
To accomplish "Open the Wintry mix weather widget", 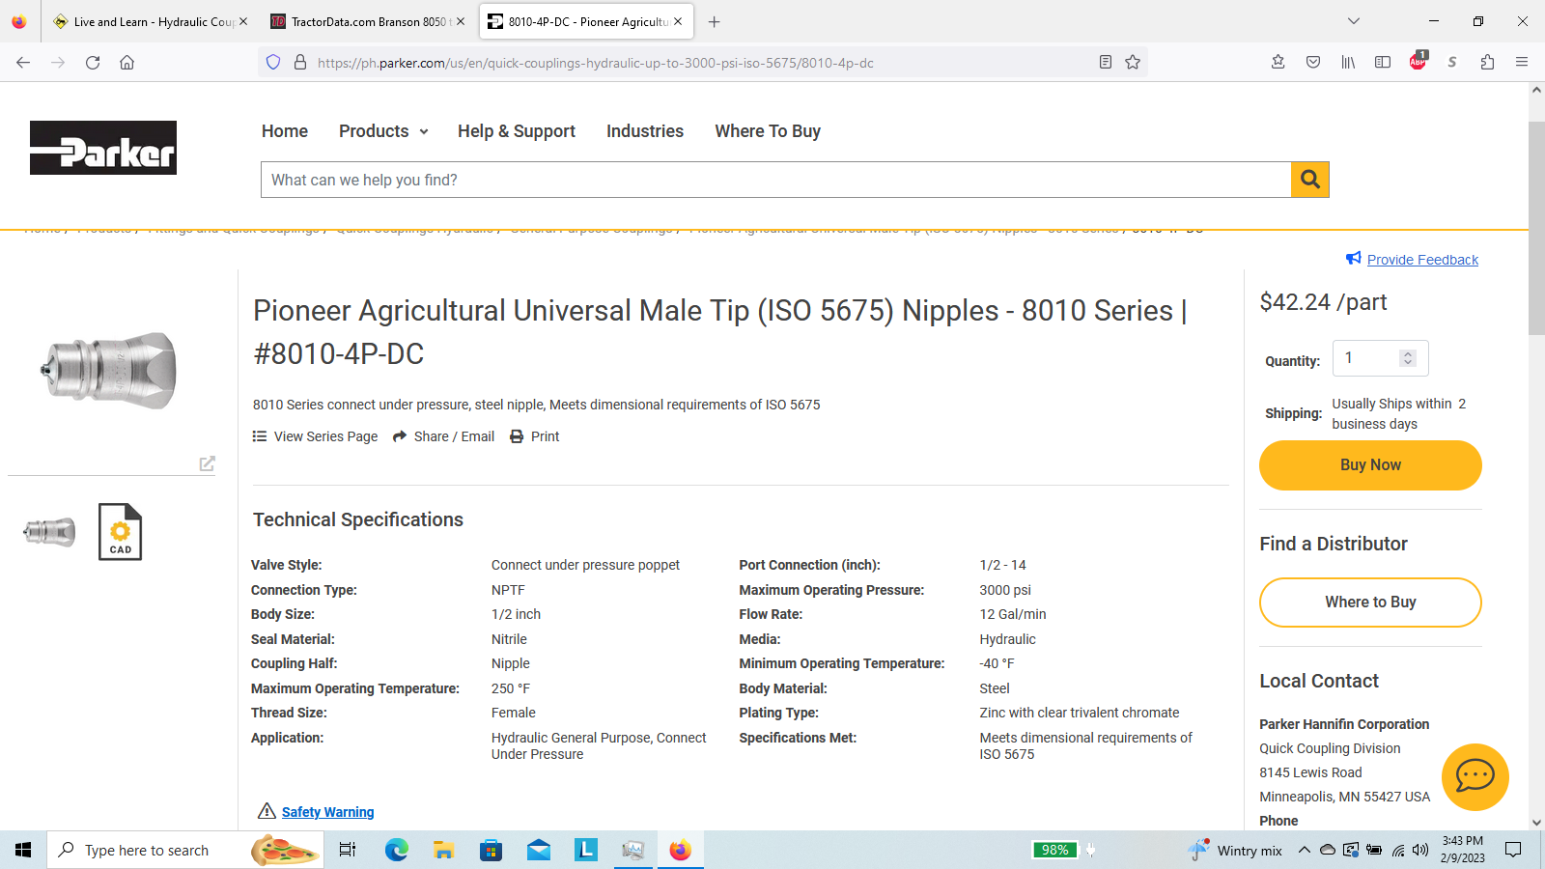I will [x=1235, y=850].
